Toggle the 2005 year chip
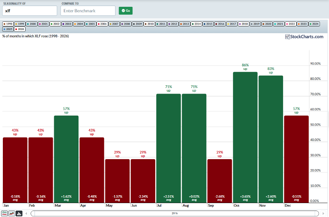Screen dimensions: 329x217 tap(90, 24)
